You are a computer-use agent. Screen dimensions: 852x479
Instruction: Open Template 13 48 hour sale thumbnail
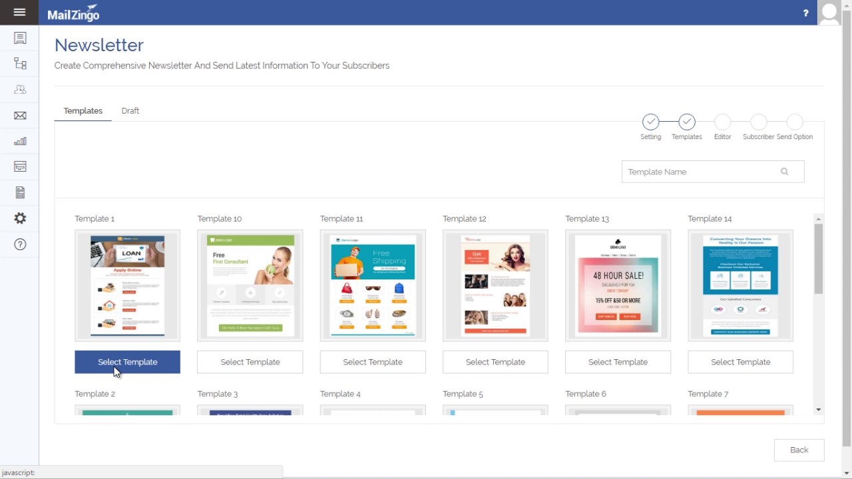pyautogui.click(x=618, y=285)
